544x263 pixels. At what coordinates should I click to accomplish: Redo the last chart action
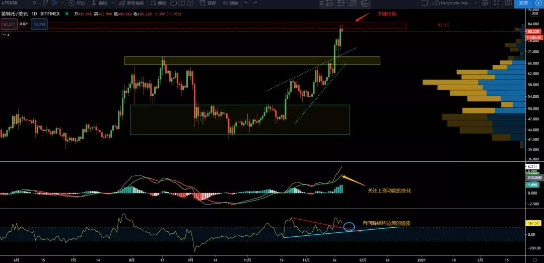click(x=255, y=3)
